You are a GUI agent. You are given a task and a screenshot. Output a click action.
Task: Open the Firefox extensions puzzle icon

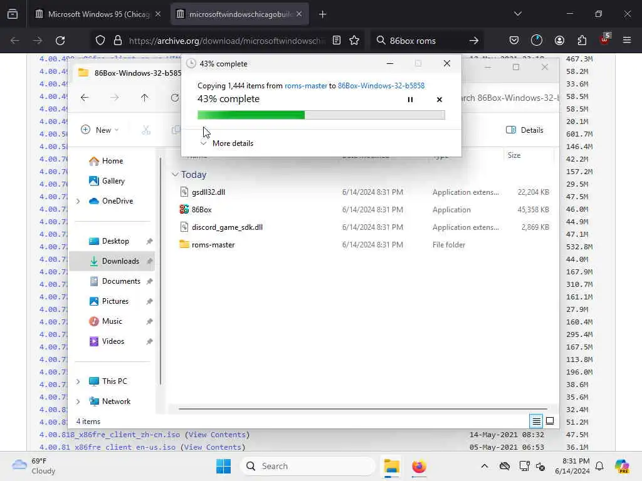[x=582, y=41]
